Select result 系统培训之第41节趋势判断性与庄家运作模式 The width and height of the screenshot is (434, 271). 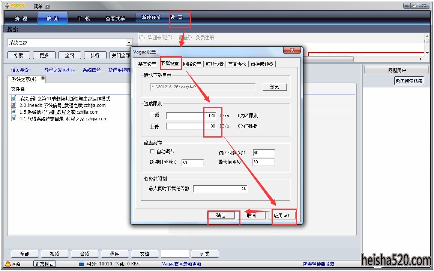(65, 98)
